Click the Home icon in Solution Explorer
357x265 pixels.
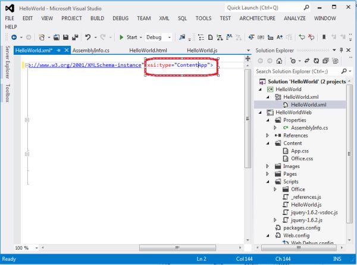pyautogui.click(x=280, y=61)
